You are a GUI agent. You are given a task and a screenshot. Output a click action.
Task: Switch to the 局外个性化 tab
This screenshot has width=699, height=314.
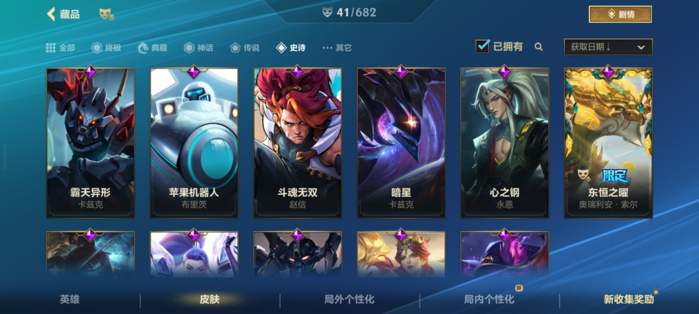(349, 299)
